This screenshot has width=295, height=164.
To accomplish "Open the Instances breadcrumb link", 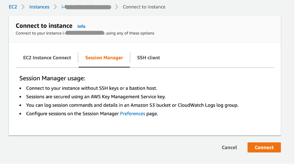I will (x=39, y=7).
